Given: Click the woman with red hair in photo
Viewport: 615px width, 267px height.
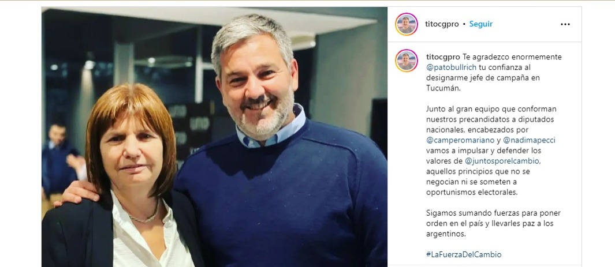Looking at the screenshot, I should [125, 176].
